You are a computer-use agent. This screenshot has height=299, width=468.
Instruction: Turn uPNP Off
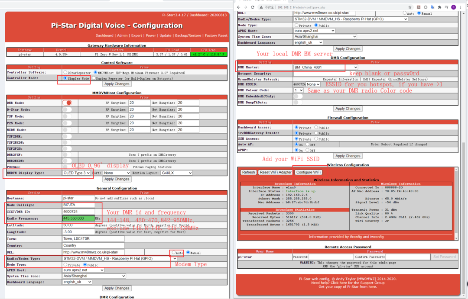pyautogui.click(x=307, y=150)
